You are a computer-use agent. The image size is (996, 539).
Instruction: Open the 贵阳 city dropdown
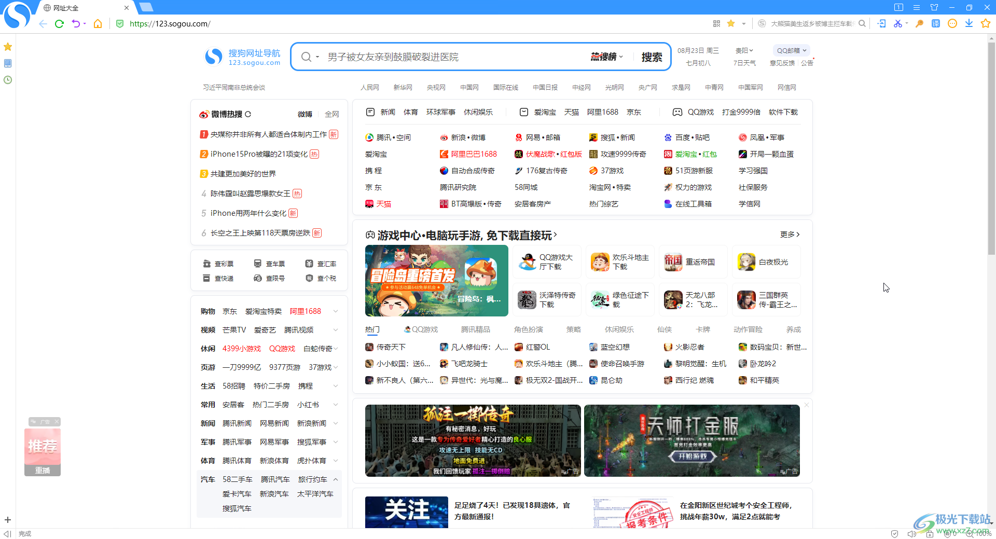point(744,50)
